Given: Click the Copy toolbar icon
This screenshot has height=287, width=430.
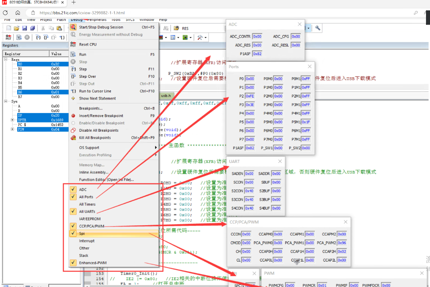Looking at the screenshot, I should [51, 28].
